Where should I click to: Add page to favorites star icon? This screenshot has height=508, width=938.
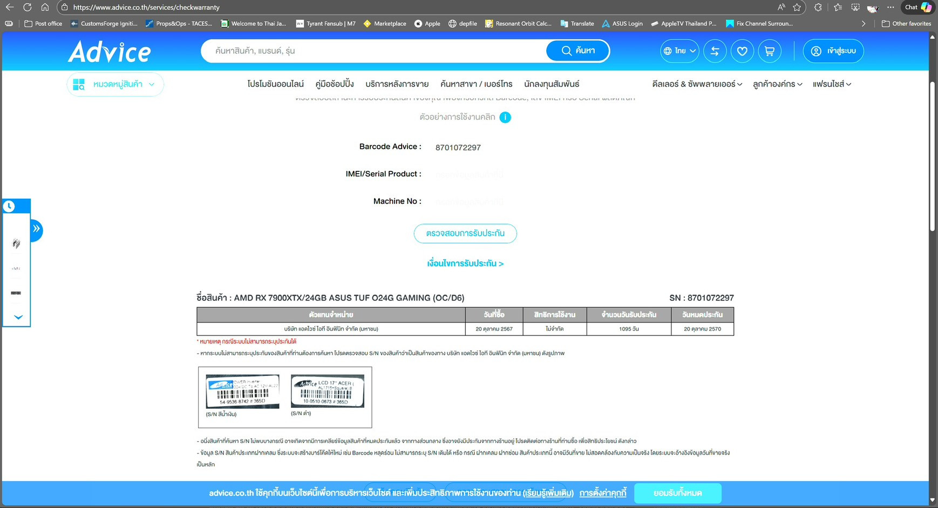pos(797,8)
